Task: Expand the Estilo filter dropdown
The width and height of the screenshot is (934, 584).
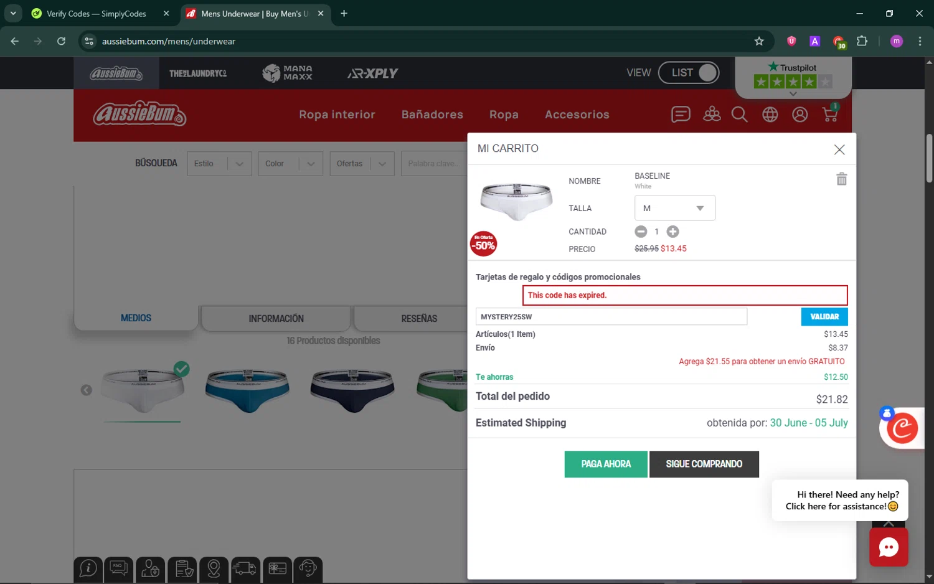Action: 219,164
